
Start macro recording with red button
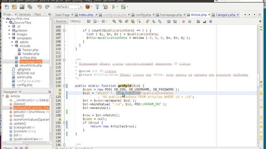point(183,22)
